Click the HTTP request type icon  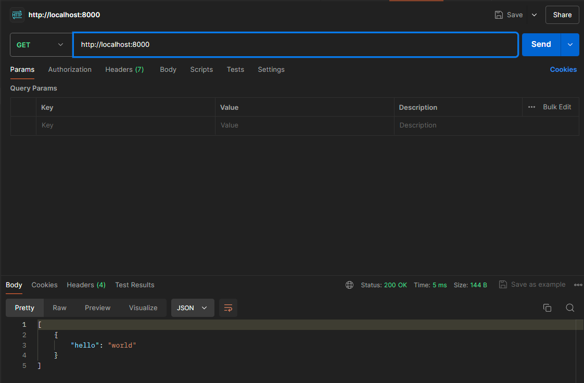click(x=17, y=15)
